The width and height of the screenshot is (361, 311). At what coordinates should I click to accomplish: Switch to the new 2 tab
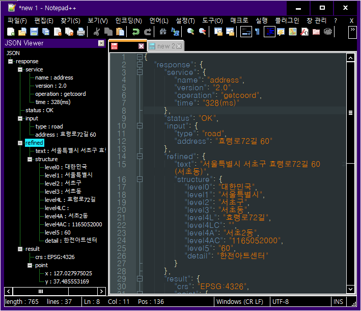166,46
